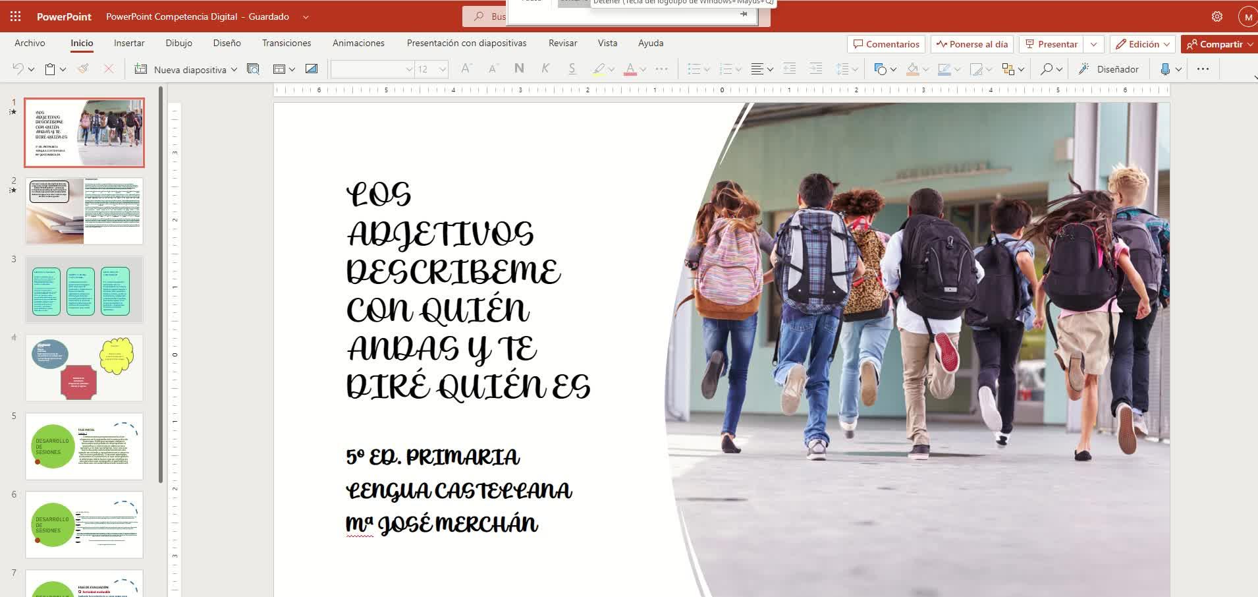Click the Format Painter brush icon
The image size is (1258, 597).
(83, 69)
